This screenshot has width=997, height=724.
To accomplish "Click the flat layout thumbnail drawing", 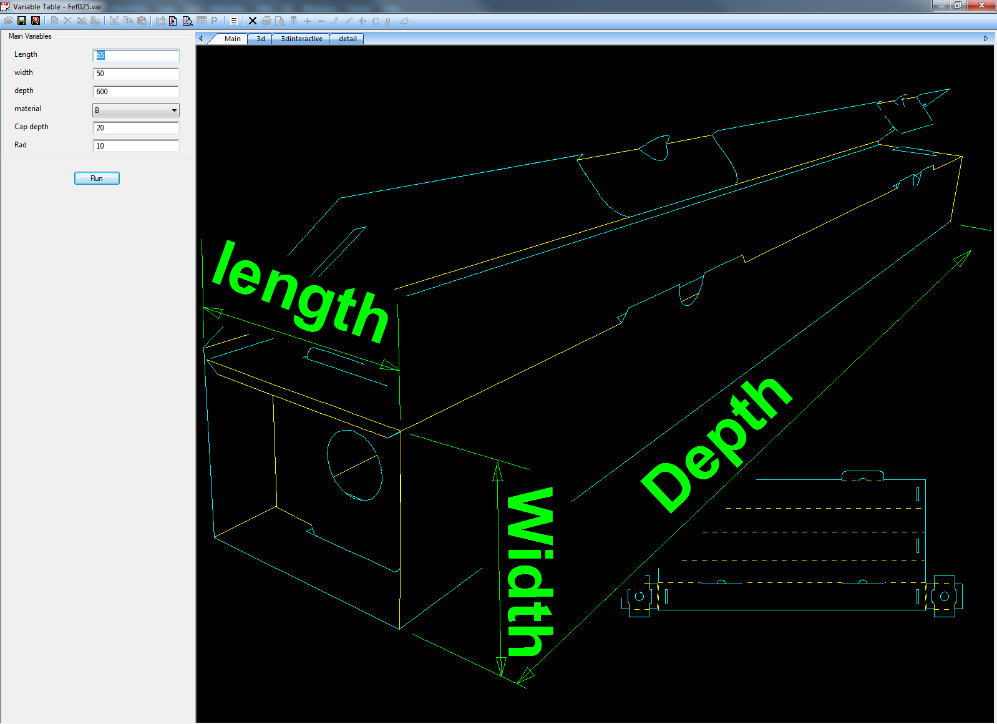I will coord(792,544).
